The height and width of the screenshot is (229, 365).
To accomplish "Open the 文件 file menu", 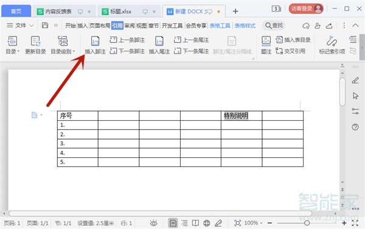I will pos(20,25).
